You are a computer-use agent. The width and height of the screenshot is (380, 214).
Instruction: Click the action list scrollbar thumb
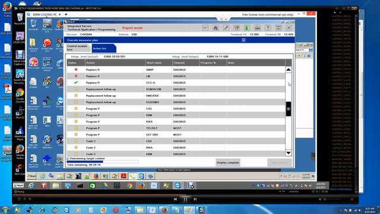pos(289,109)
